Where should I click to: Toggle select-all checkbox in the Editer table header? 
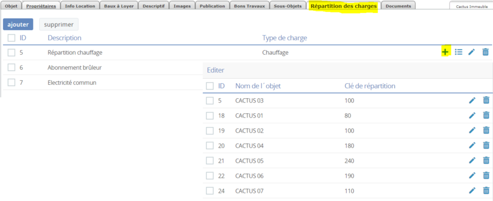210,86
